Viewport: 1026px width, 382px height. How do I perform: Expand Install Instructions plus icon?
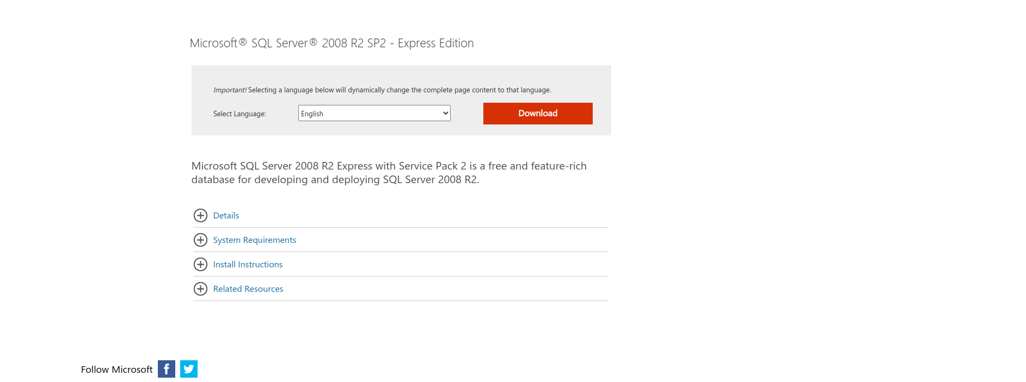click(200, 264)
